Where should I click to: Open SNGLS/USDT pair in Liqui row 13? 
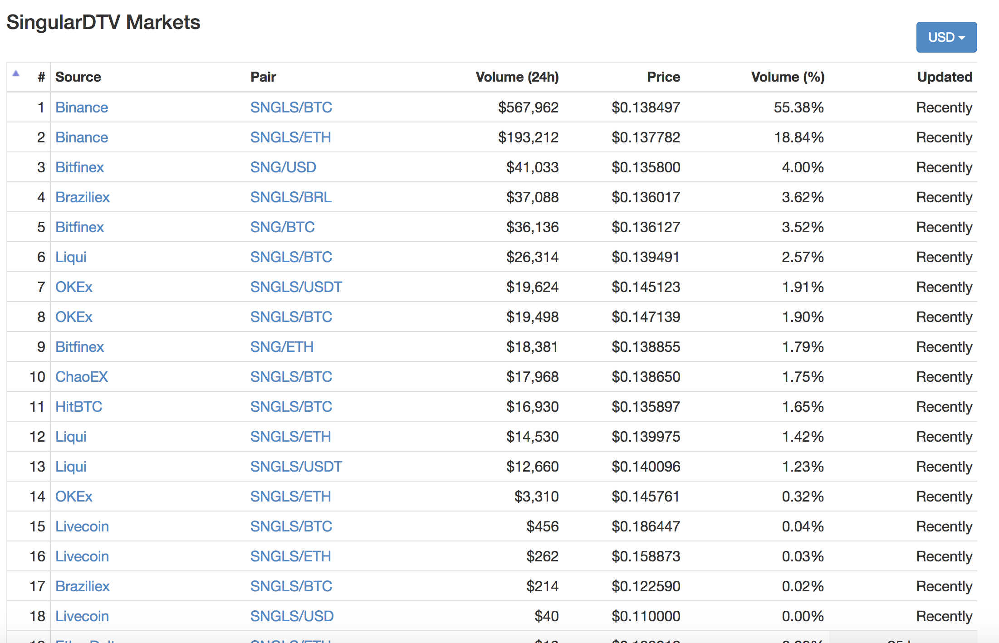coord(296,467)
